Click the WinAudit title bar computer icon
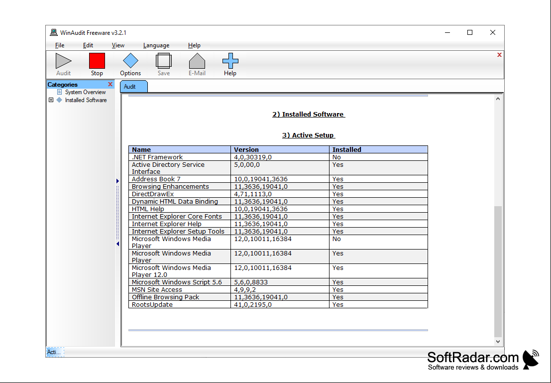551x383 pixels. (x=54, y=33)
